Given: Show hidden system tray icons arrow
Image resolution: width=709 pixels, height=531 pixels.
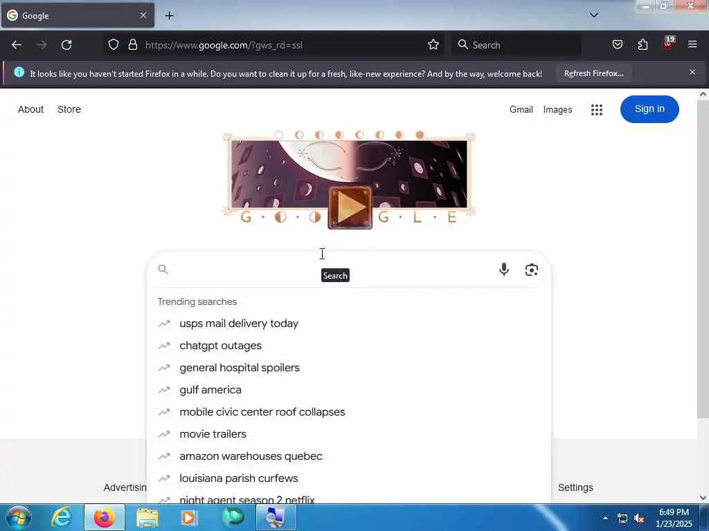Looking at the screenshot, I should (605, 518).
